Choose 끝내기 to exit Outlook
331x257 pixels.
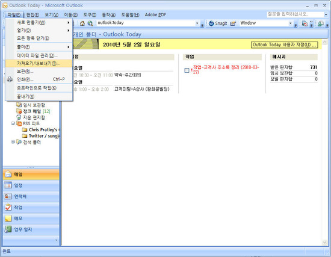[39, 96]
